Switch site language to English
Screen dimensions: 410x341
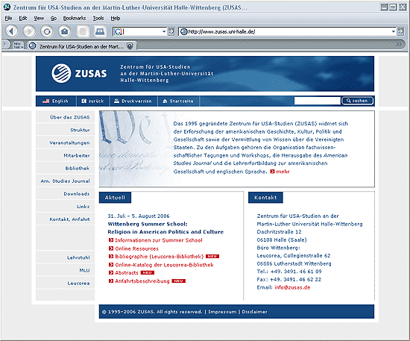55,101
